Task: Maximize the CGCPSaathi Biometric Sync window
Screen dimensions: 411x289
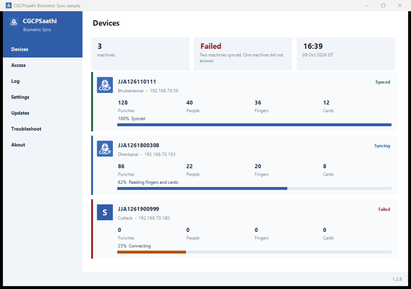Action: 383,6
